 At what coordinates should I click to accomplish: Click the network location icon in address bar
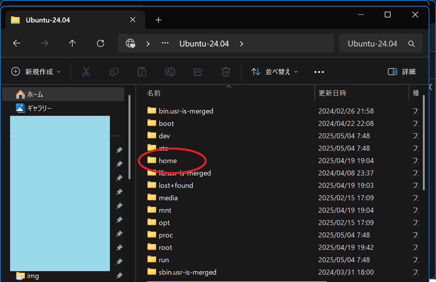(x=130, y=43)
